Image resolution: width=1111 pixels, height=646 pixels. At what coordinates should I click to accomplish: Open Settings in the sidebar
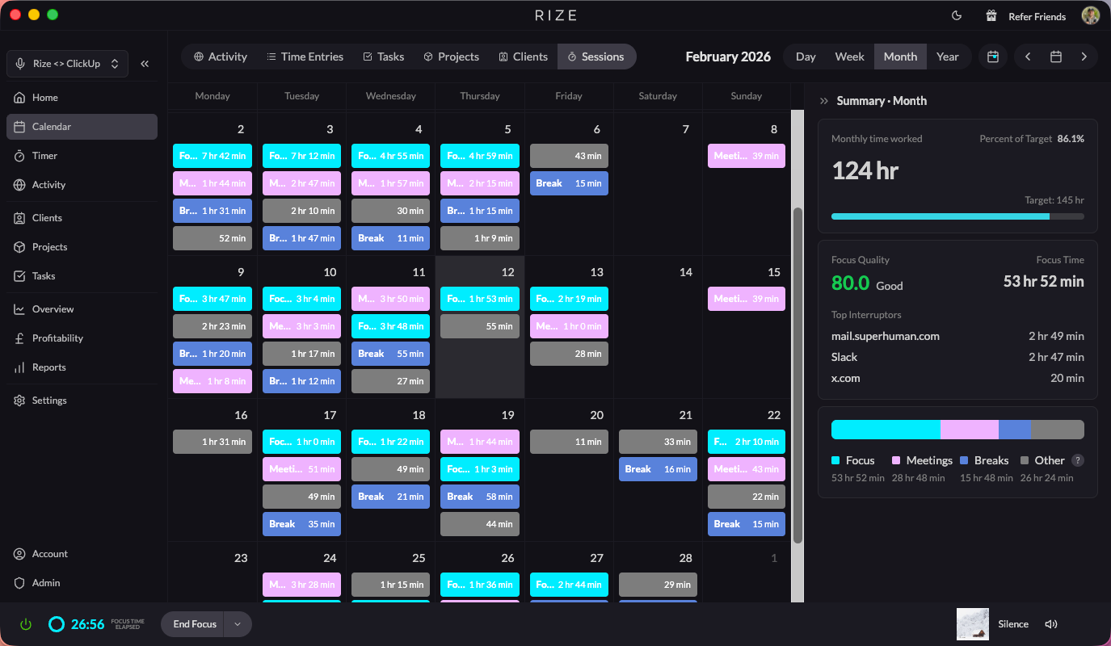pos(48,401)
